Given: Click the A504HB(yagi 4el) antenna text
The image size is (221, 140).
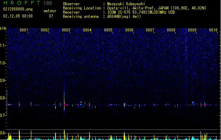Looking at the screenshot, I should [124, 16].
